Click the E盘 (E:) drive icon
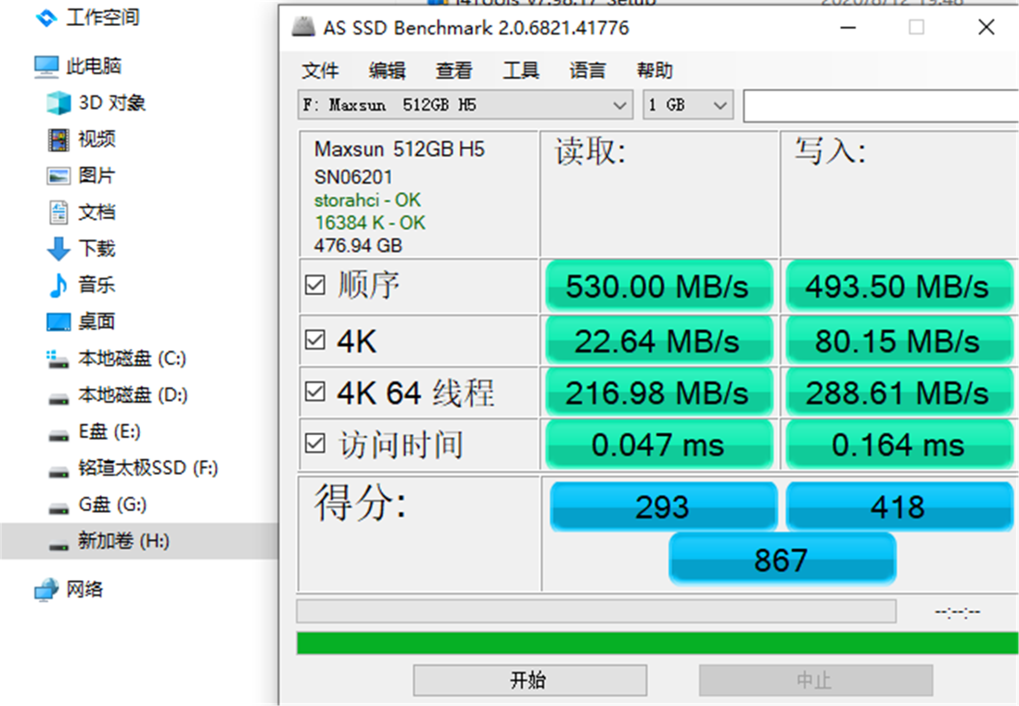The width and height of the screenshot is (1019, 706). coord(58,435)
